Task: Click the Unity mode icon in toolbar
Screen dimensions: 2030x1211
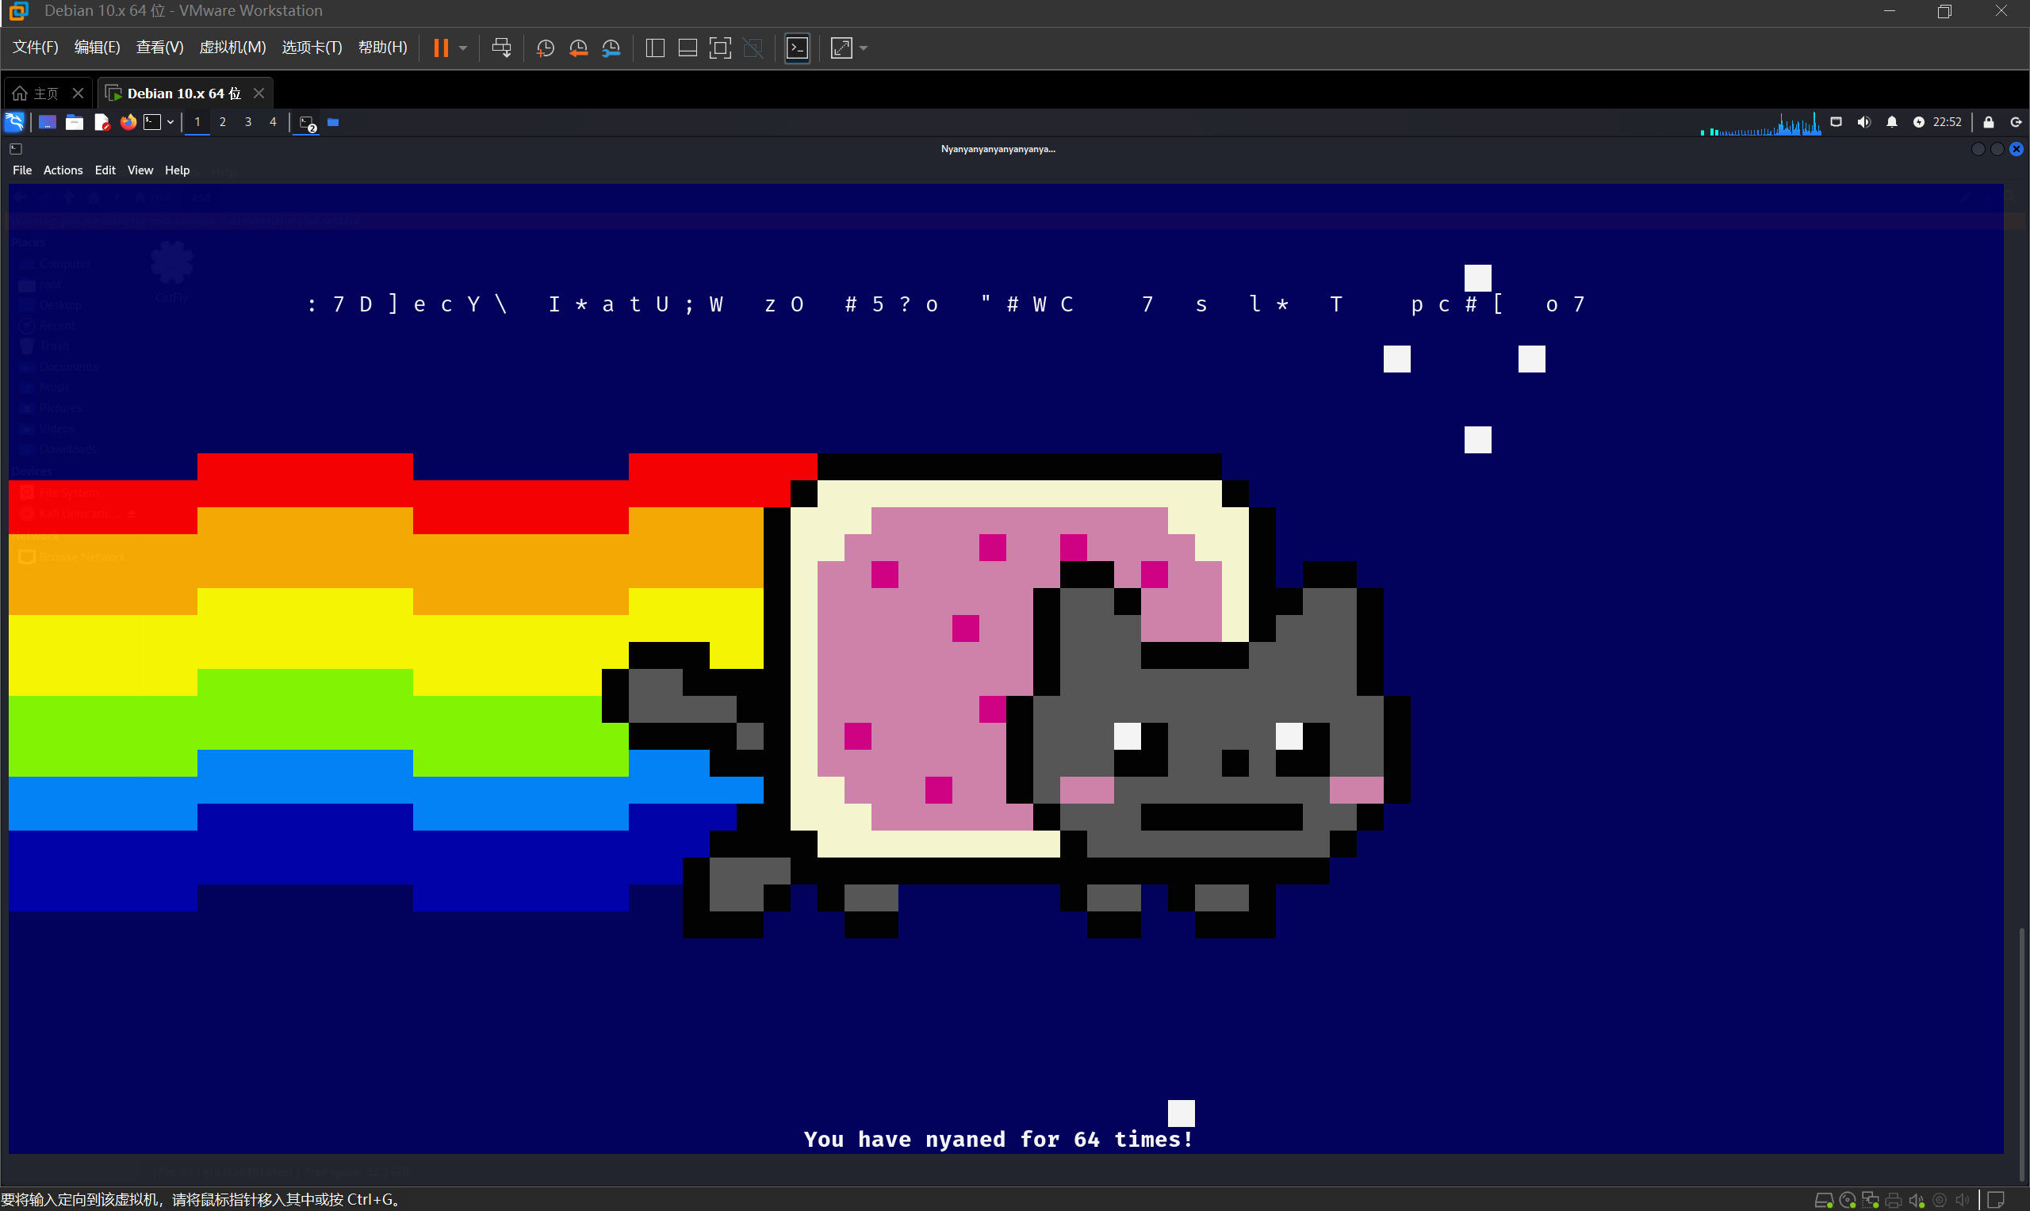Action: pos(753,48)
